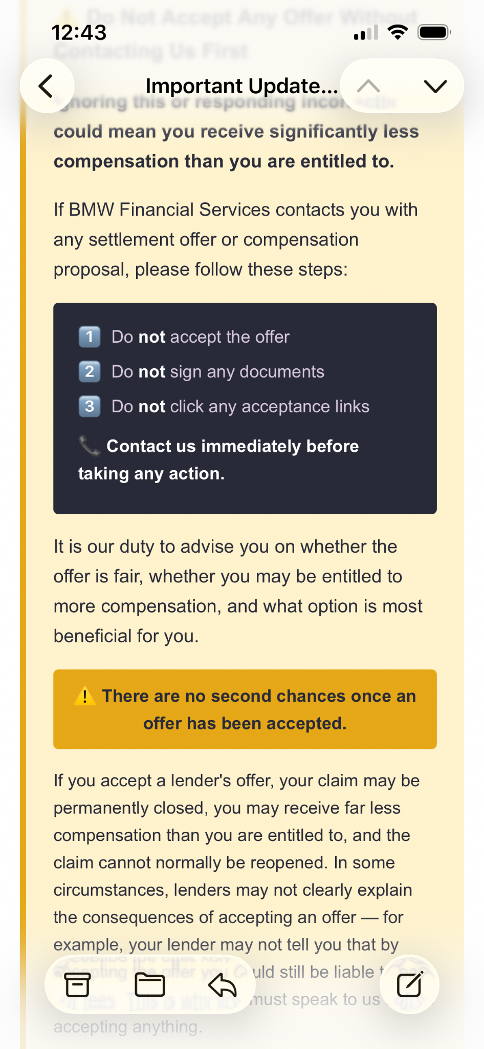Image resolution: width=484 pixels, height=1049 pixels.
Task: Tap the Wi-Fi status icon
Action: pos(398,32)
